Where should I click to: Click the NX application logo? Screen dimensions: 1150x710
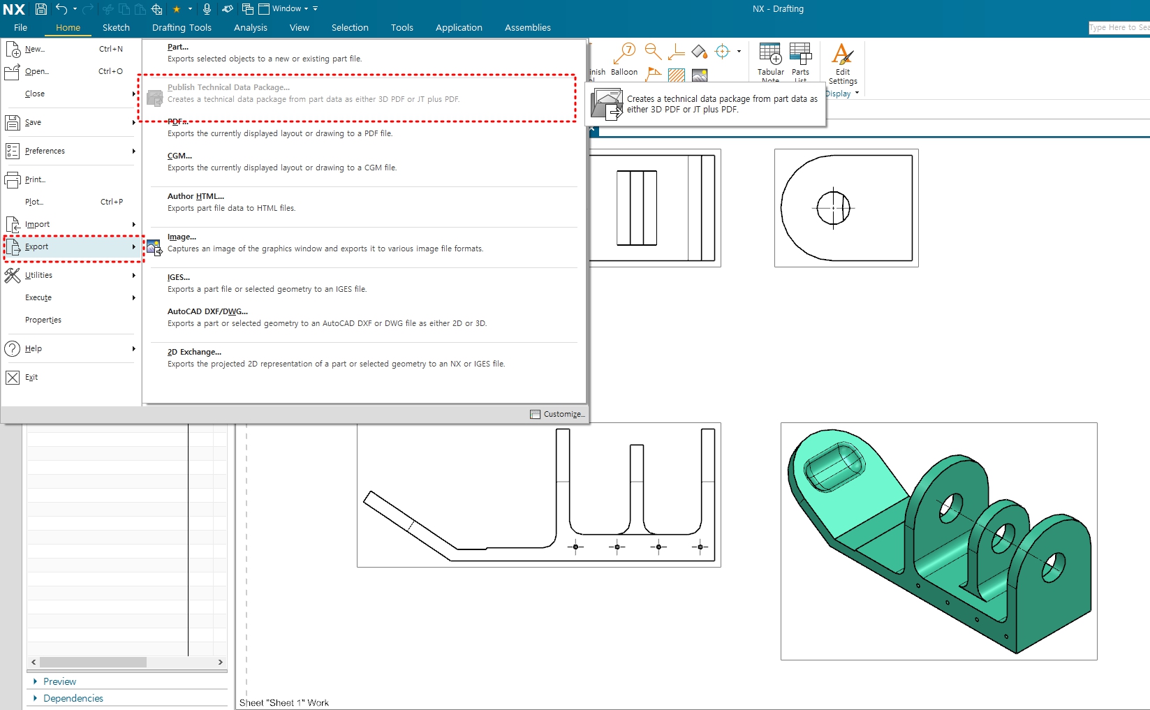coord(14,9)
